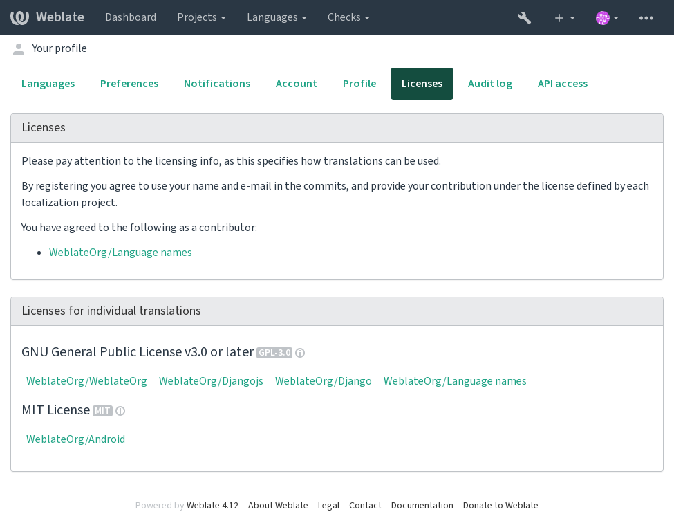Open About Weblate footer link
674x532 pixels.
pos(278,505)
